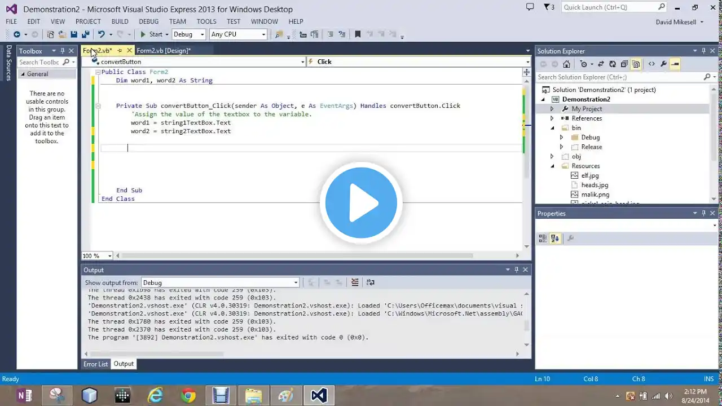This screenshot has width=722, height=406.
Task: Toggle Categorized view in Properties panel
Action: click(x=543, y=239)
